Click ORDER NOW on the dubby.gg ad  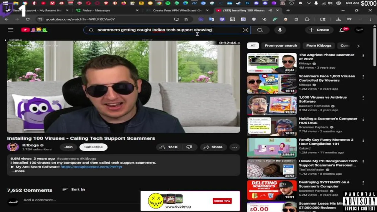tap(222, 201)
